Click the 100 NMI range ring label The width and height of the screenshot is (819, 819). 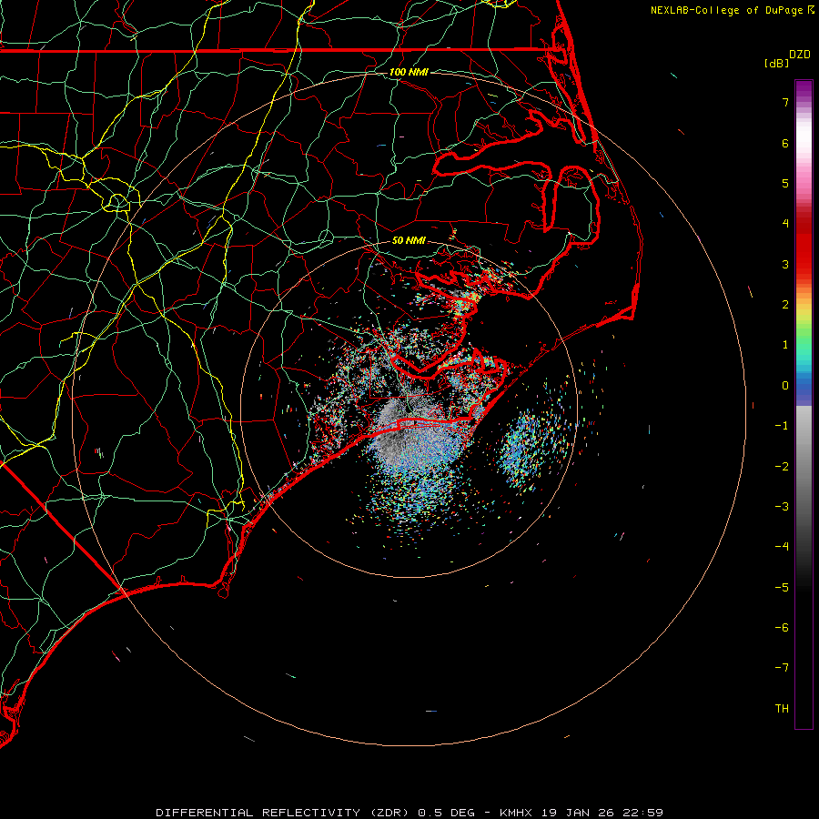pyautogui.click(x=409, y=72)
